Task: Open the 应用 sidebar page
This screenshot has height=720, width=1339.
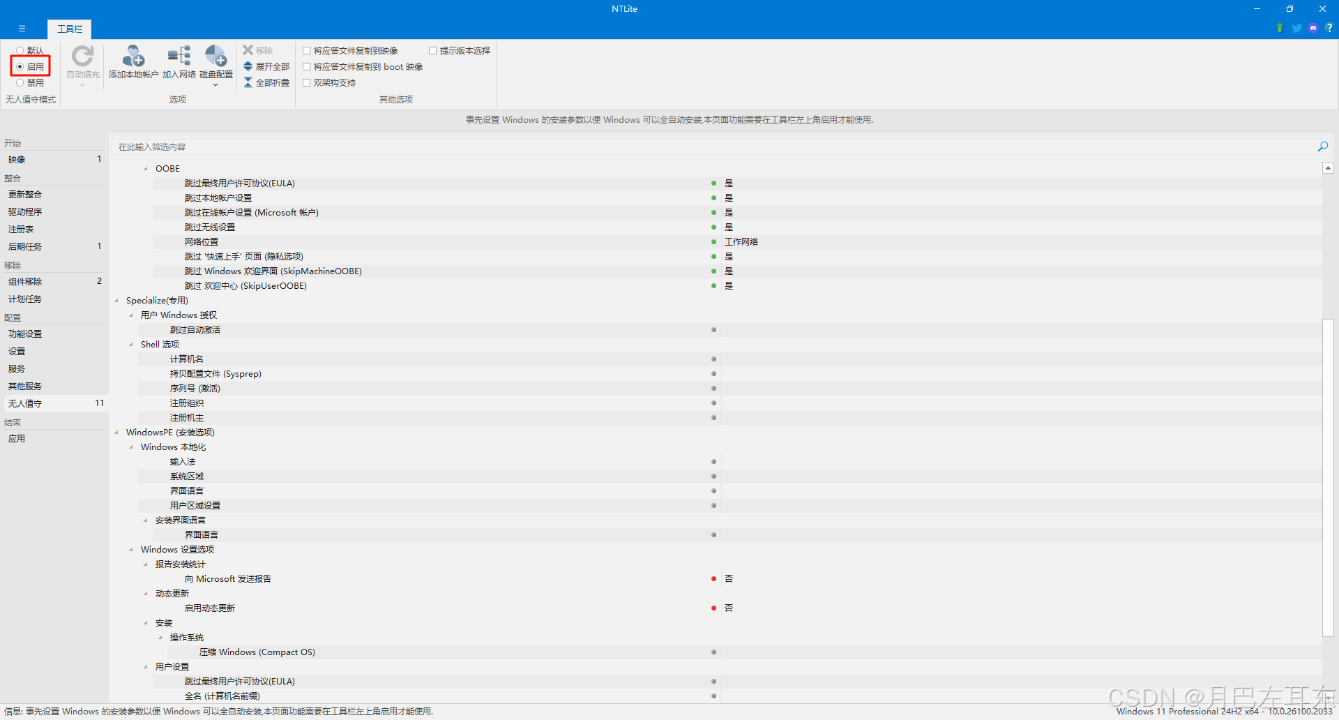Action: coord(54,439)
